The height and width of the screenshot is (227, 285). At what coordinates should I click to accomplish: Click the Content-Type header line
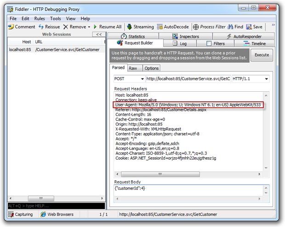coord(157,134)
